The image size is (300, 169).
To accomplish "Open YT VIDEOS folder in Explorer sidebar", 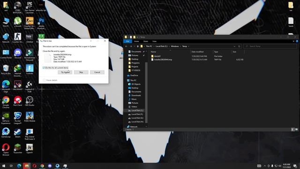I will (x=135, y=70).
